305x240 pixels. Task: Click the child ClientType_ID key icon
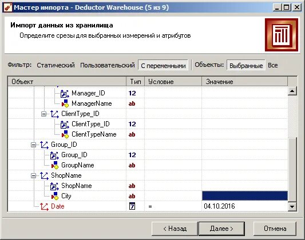[65, 124]
